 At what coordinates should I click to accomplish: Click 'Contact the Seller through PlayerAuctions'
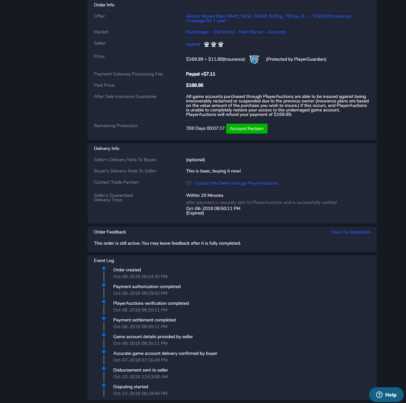236,183
